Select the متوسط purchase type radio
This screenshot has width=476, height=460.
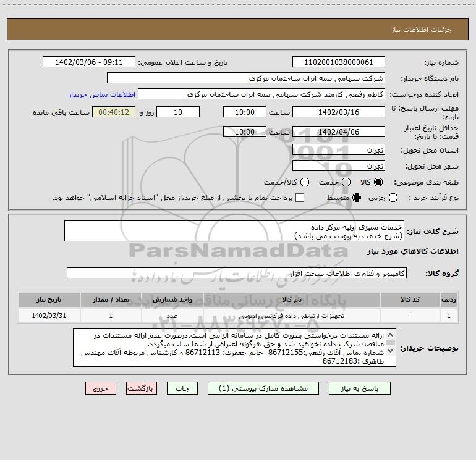(x=357, y=198)
